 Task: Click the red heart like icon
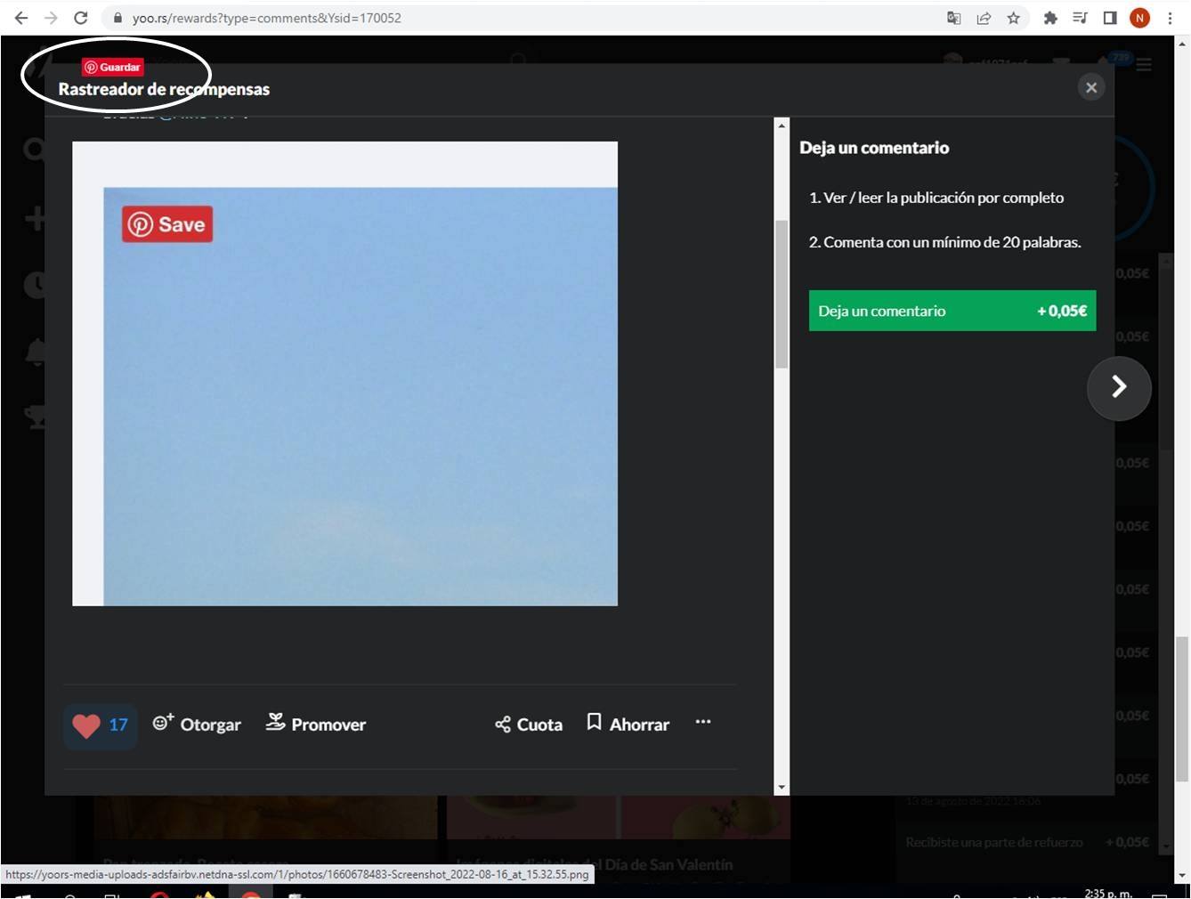[86, 725]
